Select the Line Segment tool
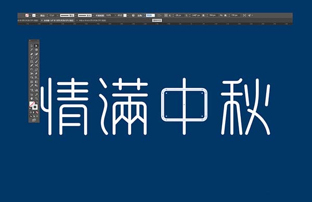The height and width of the screenshot is (202, 312). coord(36,57)
